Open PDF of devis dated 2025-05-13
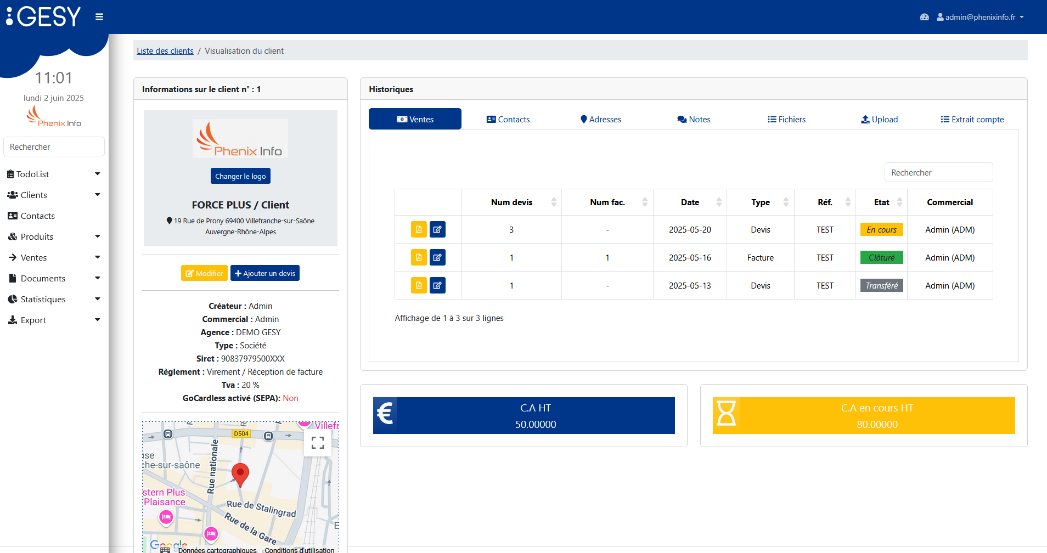1047x553 pixels. point(419,285)
